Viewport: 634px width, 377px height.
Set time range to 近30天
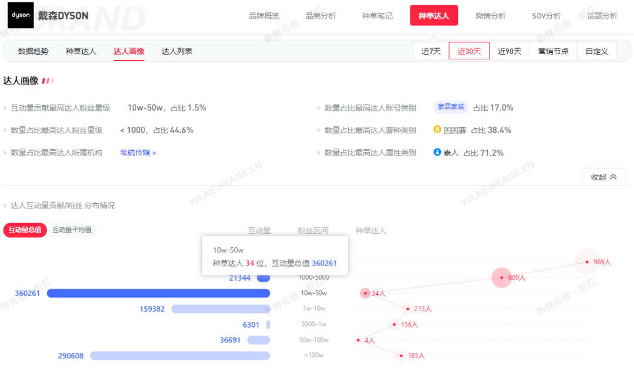click(x=469, y=51)
